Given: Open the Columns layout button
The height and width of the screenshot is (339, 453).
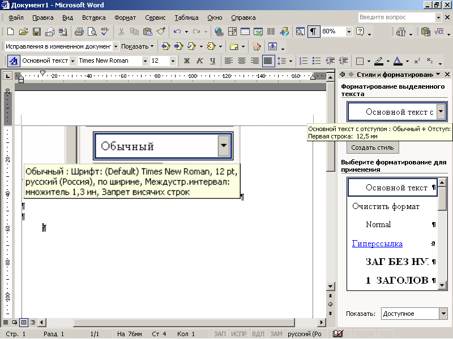Looking at the screenshot, I should (271, 32).
